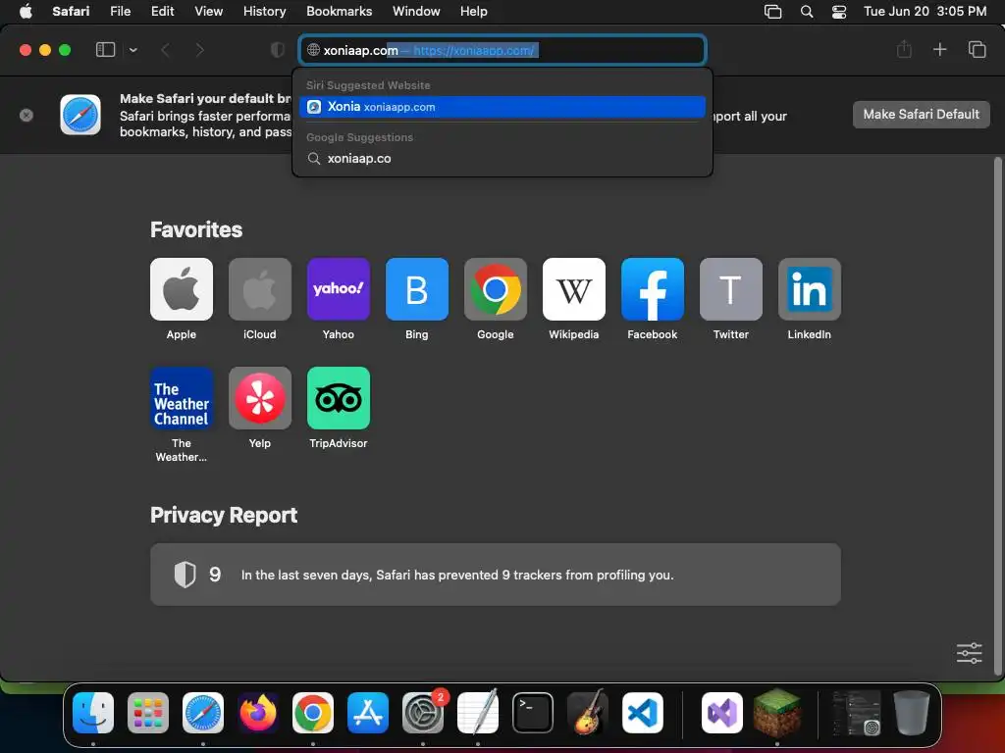Open The Weather Channel favorite
1005x753 pixels.
tap(182, 398)
